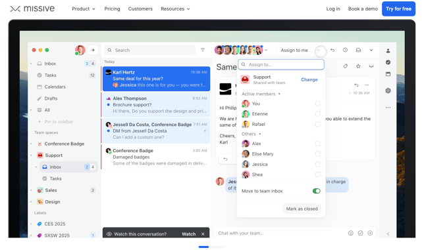Image resolution: width=422 pixels, height=250 pixels.
Task: Toggle Move to team inbox switch
Action: pos(317,191)
